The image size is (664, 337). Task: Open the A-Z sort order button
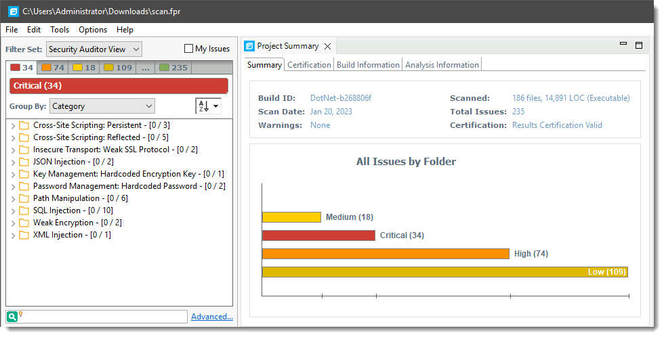pos(207,106)
